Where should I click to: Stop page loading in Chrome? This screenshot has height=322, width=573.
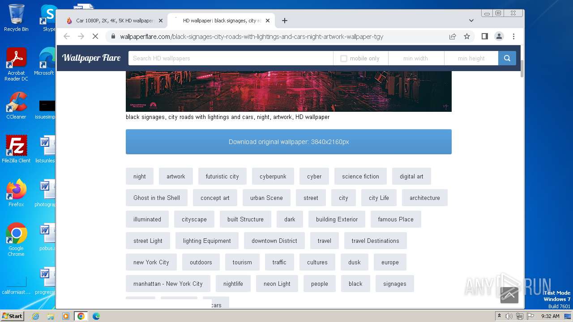95,36
